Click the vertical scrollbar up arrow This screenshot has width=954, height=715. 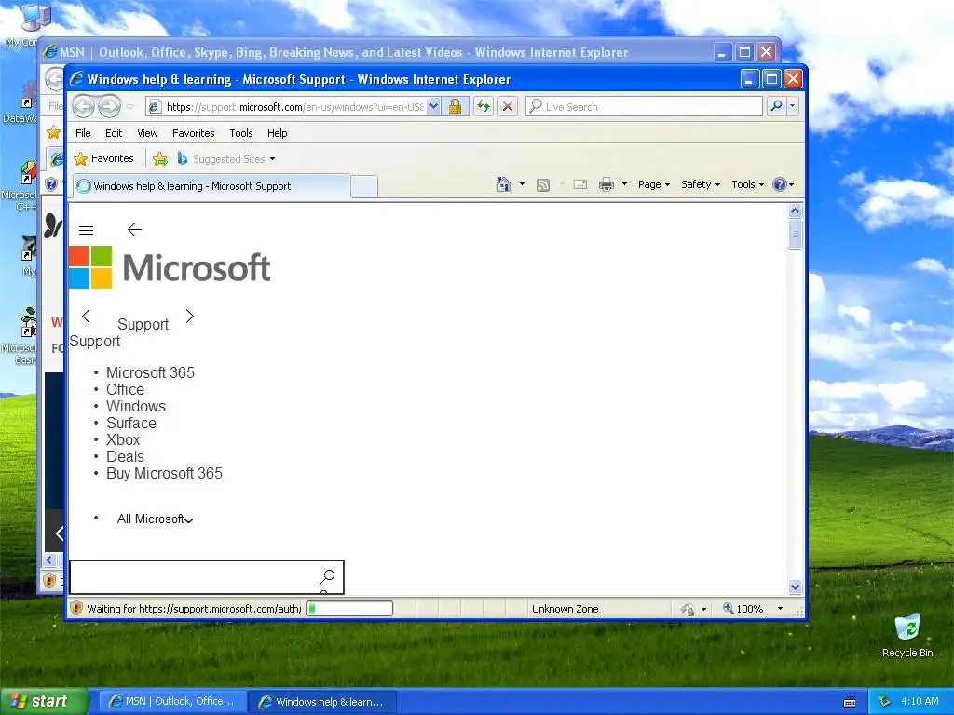point(796,211)
